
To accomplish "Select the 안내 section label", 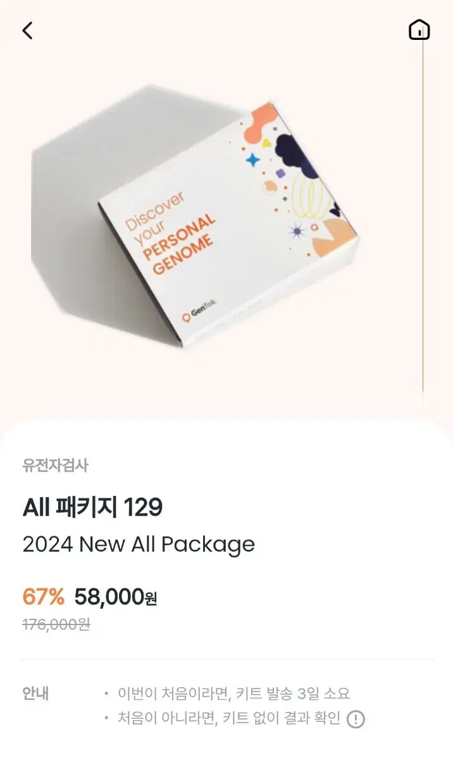I will pos(36,693).
